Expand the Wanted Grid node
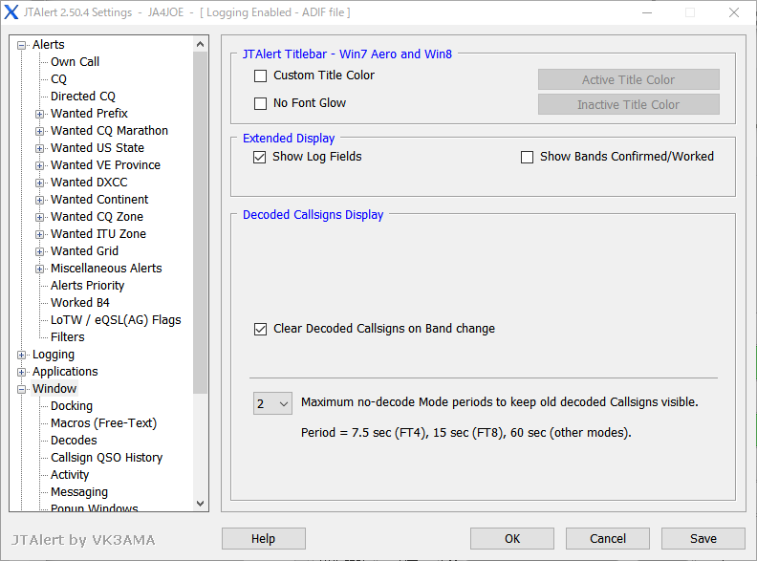The image size is (757, 561). click(39, 251)
